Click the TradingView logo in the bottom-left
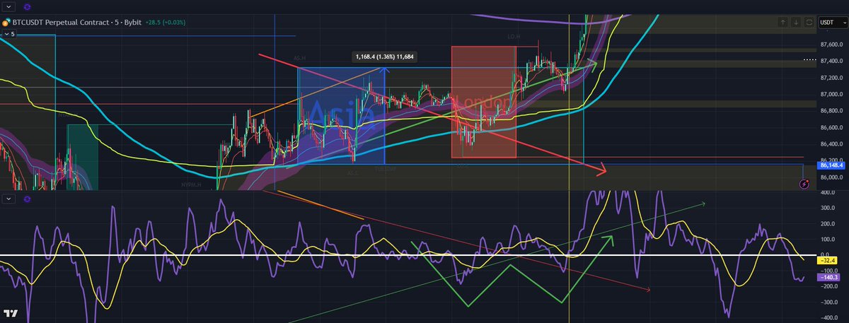This screenshot has width=849, height=323. [11, 313]
